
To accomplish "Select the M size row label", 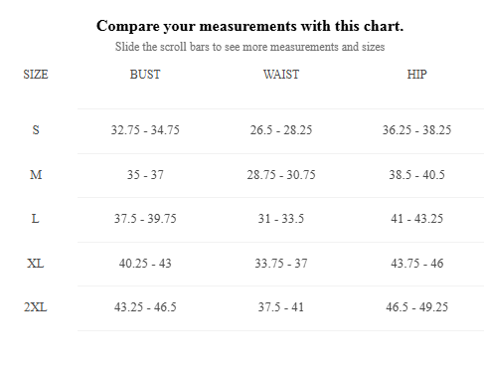I will click(36, 174).
